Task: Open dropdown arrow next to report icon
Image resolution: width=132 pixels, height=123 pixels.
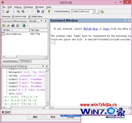Action: pyautogui.click(x=28, y=26)
